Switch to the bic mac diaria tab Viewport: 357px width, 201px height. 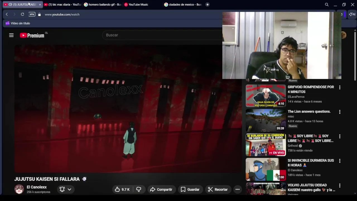coord(63,4)
